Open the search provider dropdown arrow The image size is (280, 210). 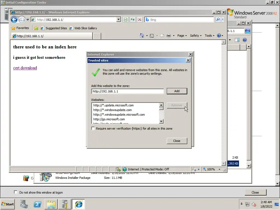223,19
